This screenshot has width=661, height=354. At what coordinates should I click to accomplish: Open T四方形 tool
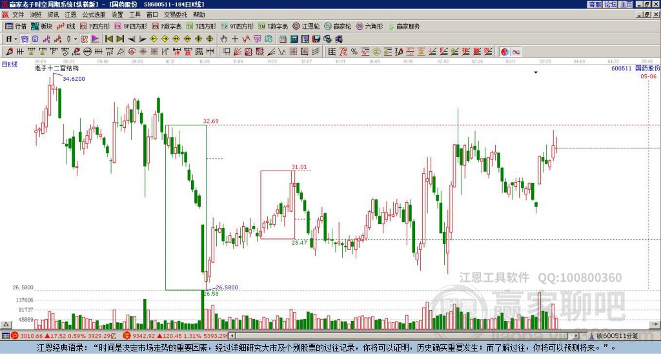pyautogui.click(x=201, y=26)
